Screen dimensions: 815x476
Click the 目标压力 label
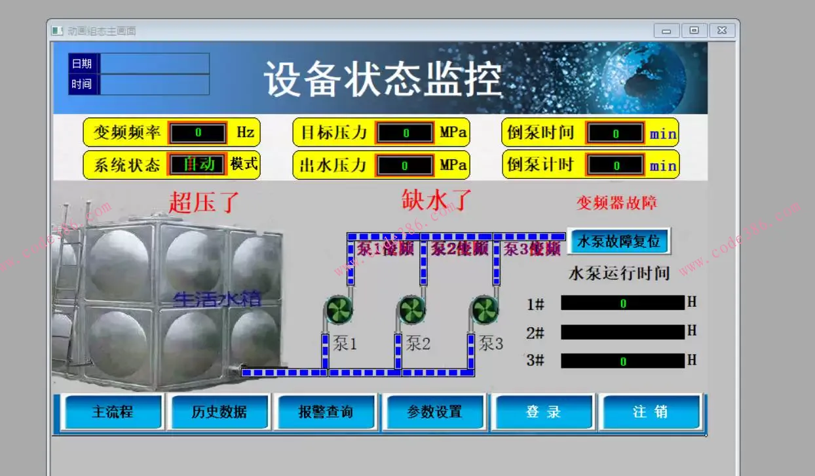tap(334, 132)
